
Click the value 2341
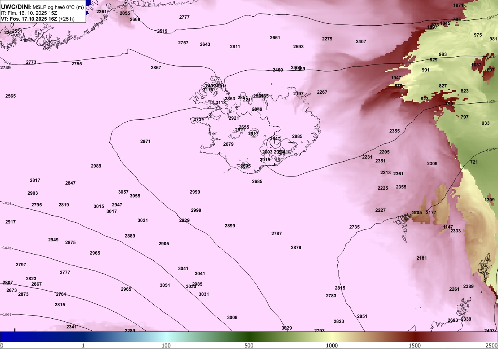[72, 327]
